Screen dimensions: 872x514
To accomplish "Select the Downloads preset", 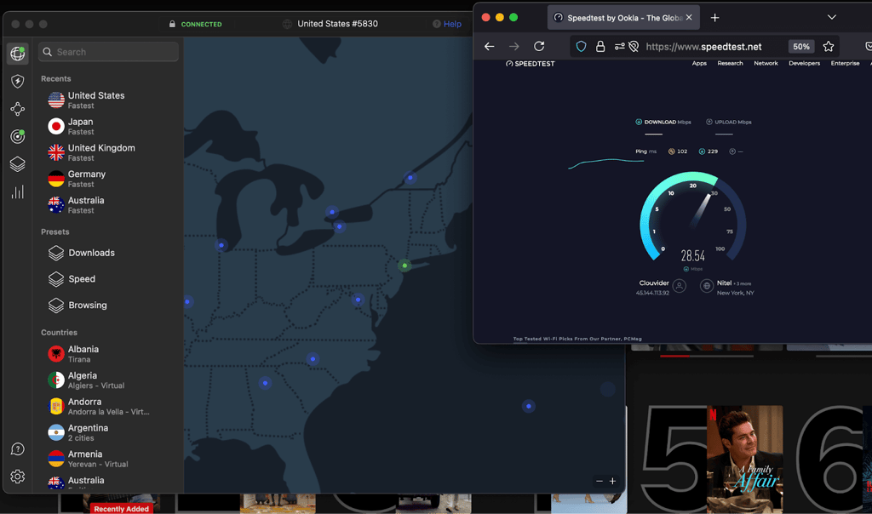I will [x=108, y=253].
